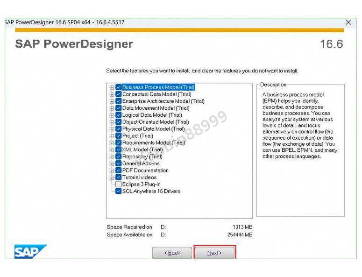Viewport: 362px width, 277px height.
Task: Select Repository (Trial) label
Action: click(142, 156)
